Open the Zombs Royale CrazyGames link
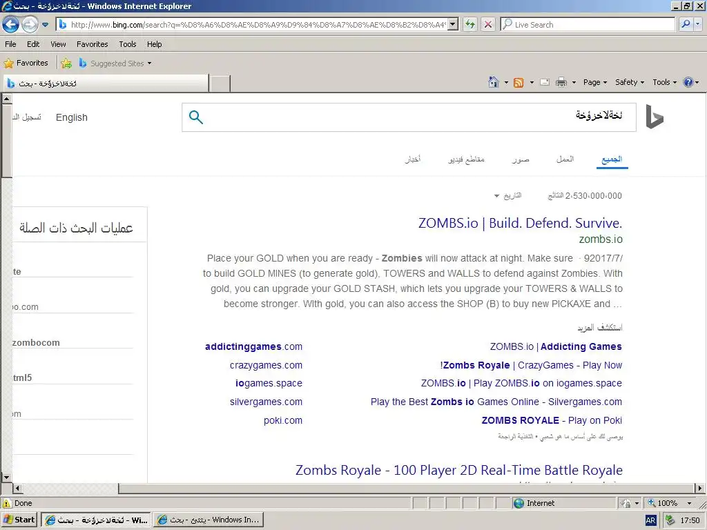707x530 pixels. click(x=531, y=365)
